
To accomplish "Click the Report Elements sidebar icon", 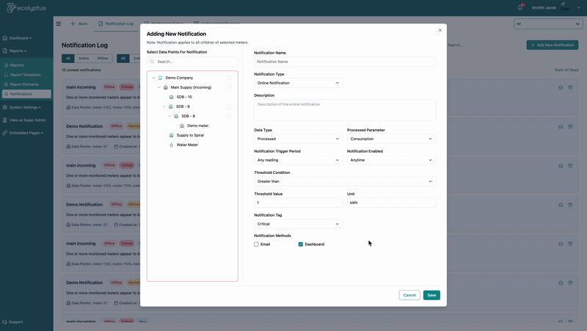I will (6, 84).
